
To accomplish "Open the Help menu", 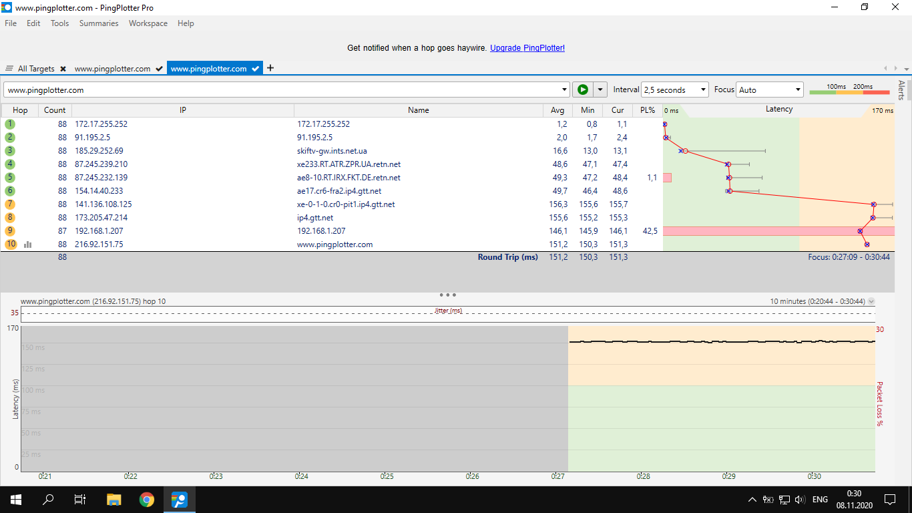I will [186, 23].
